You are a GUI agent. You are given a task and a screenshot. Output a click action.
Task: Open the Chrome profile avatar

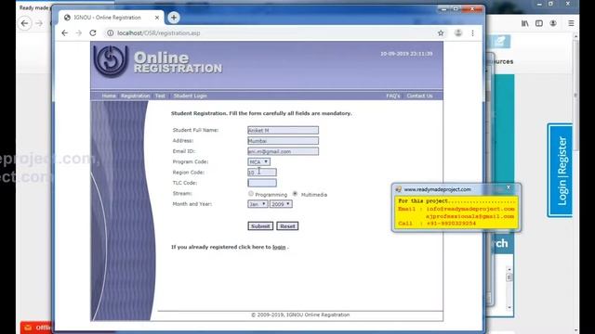458,33
